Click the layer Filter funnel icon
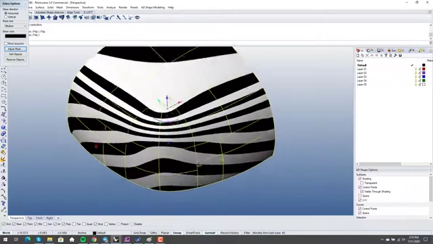The width and height of the screenshot is (433, 244). [386, 56]
